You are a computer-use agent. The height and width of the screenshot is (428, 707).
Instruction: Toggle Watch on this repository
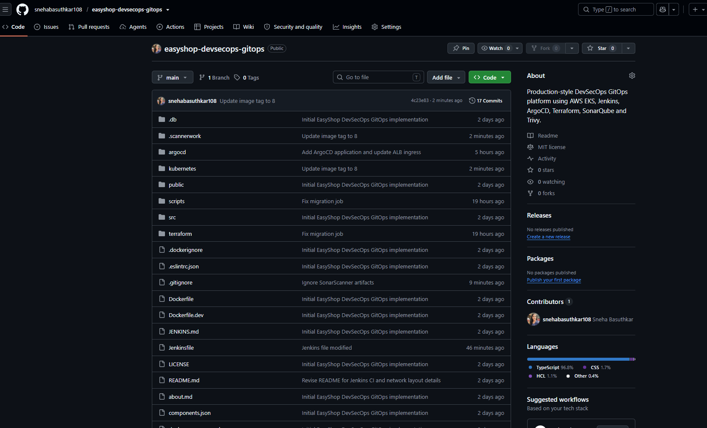500,48
